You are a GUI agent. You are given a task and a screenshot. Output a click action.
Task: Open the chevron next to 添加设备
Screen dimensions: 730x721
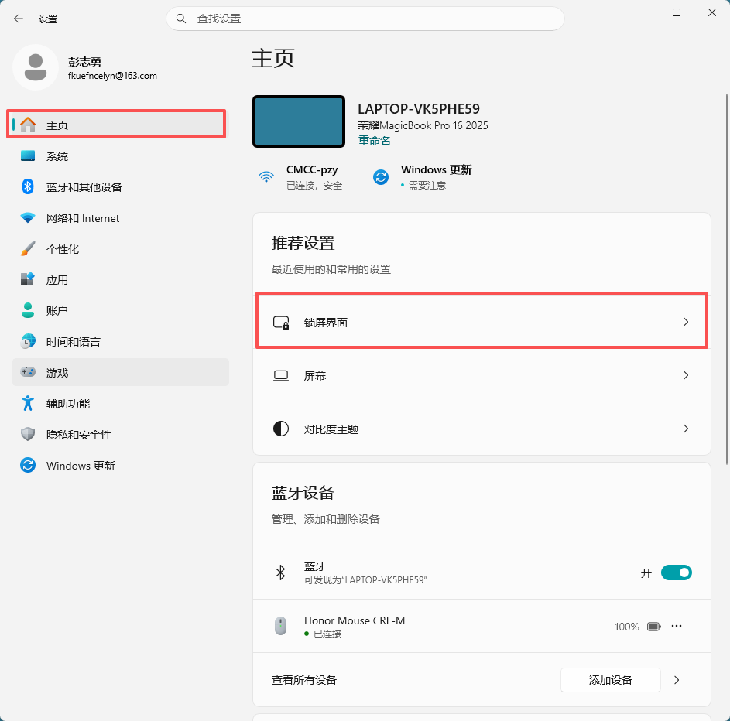tap(677, 680)
